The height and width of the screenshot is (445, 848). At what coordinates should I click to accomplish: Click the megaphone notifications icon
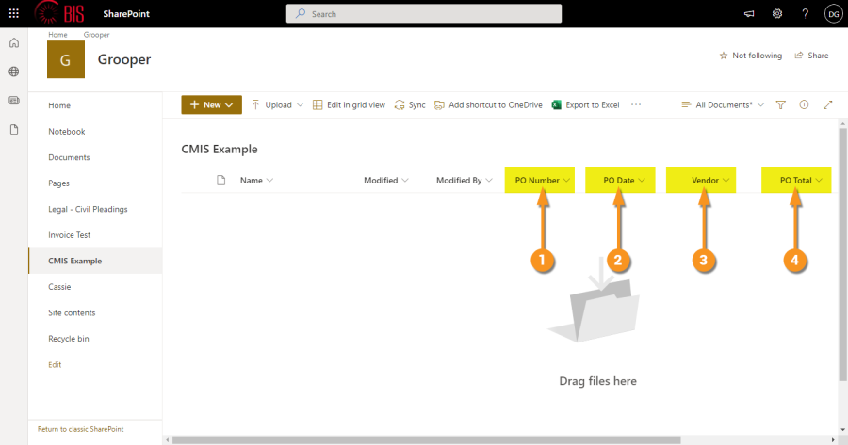(x=750, y=14)
